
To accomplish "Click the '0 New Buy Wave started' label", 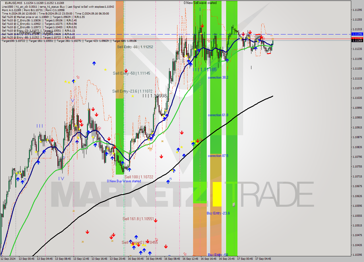I will tap(124, 181).
